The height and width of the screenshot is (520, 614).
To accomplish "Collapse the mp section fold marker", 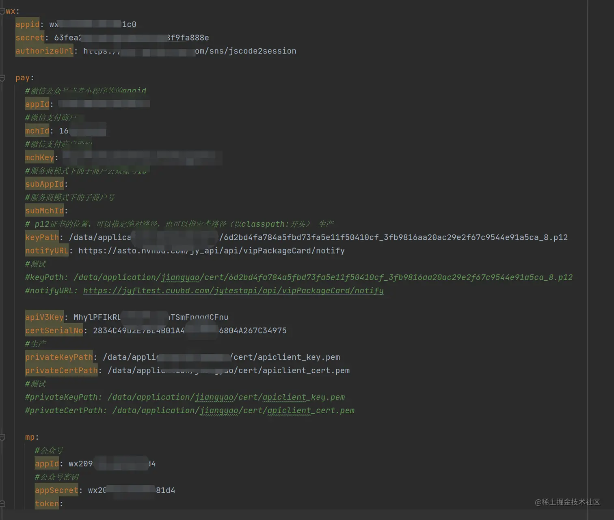I will coord(2,437).
